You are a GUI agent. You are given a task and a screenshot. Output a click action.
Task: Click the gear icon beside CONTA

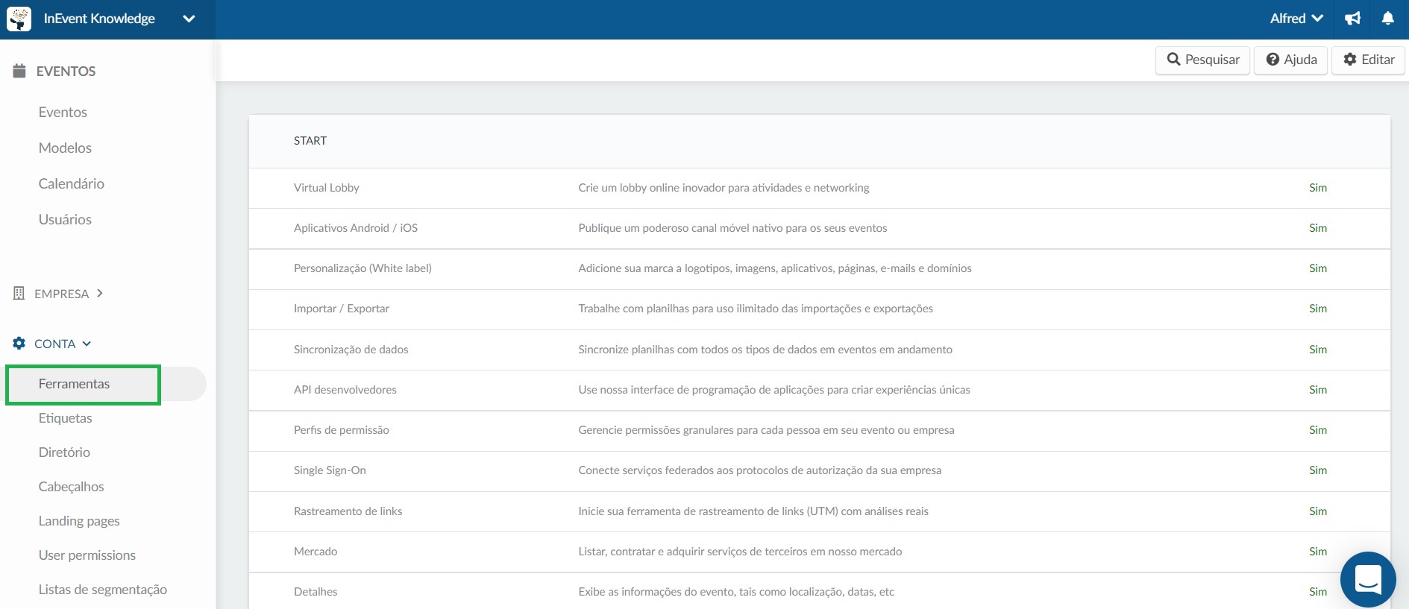click(19, 344)
